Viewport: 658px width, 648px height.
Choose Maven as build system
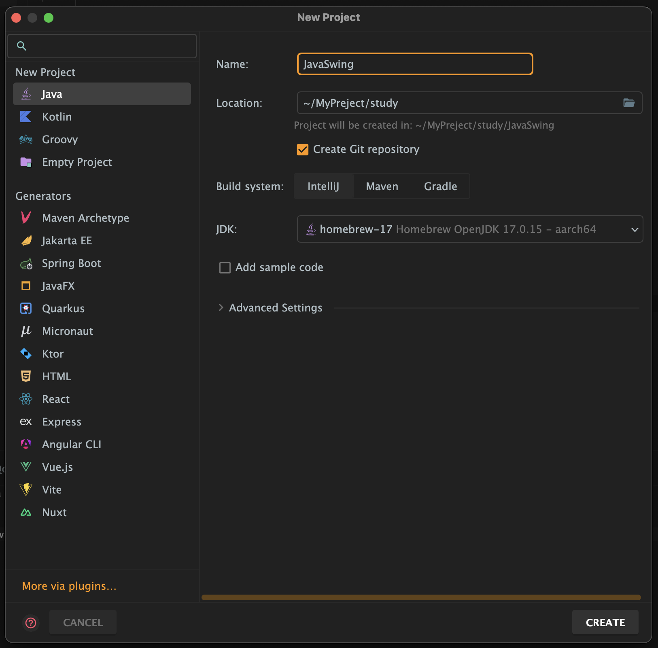click(382, 186)
